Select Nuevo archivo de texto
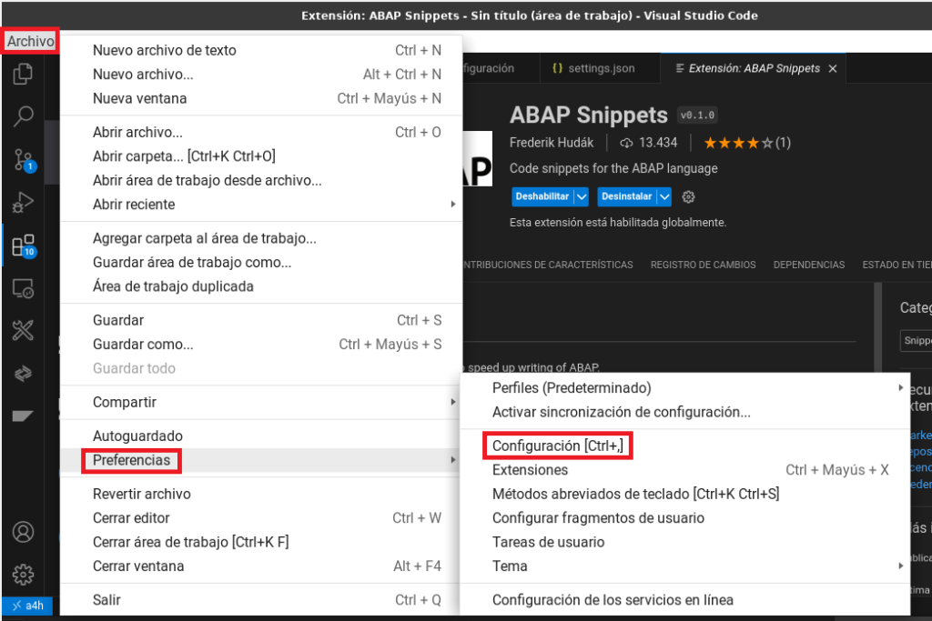The width and height of the screenshot is (932, 621). click(261, 51)
